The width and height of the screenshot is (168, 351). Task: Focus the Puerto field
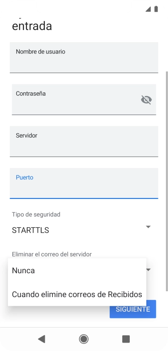[84, 183]
